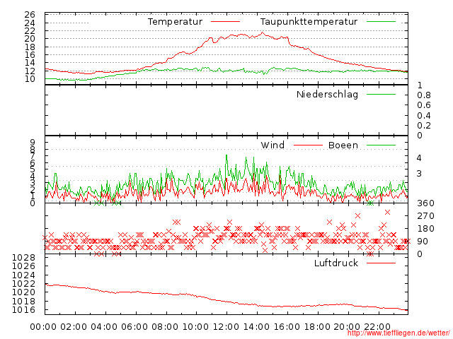Click 1022 on the pressure axis
Viewport: 453px width, 339px height.
[x=23, y=284]
